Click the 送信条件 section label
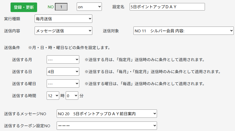The width and height of the screenshot is (235, 131). (x=12, y=48)
